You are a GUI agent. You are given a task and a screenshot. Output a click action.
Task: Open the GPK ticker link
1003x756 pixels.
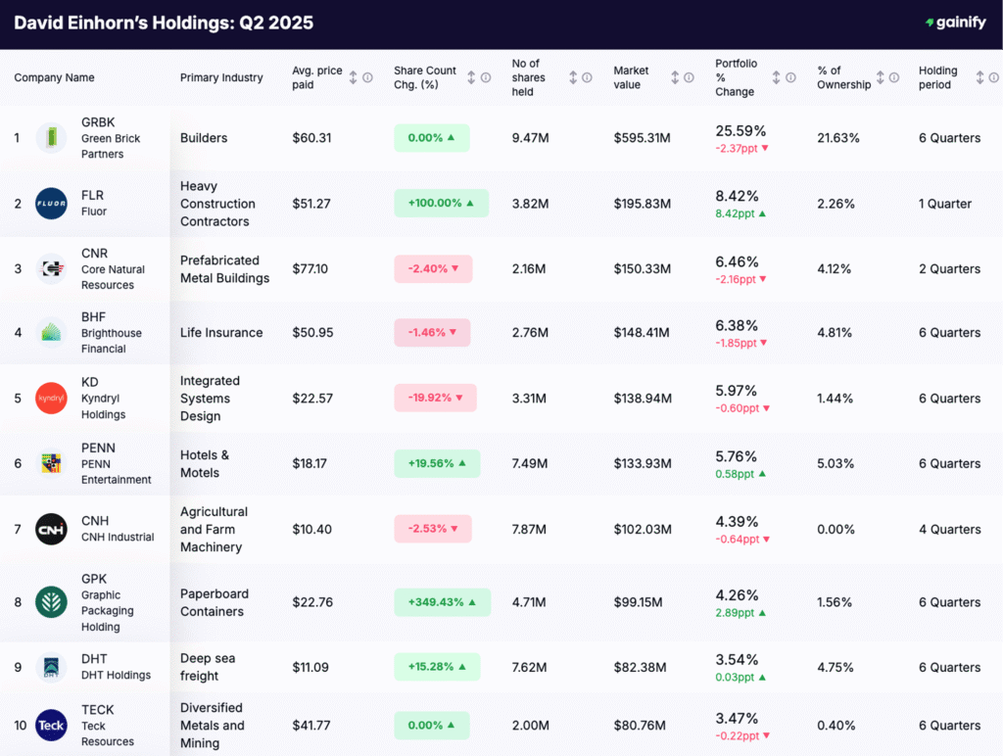[94, 579]
